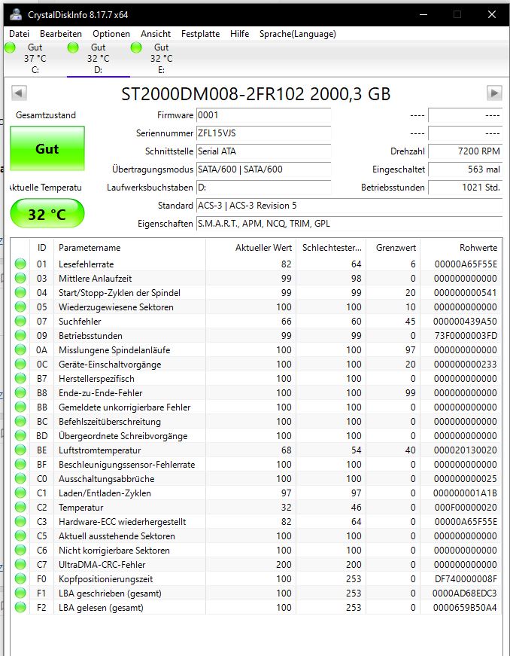Screen dimensions: 510x656
Task: Click the green Gut health status button
Action: [x=47, y=148]
